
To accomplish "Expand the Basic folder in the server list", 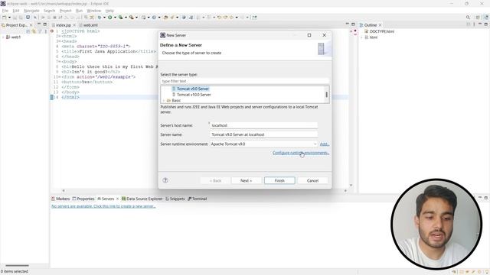I will pyautogui.click(x=164, y=100).
